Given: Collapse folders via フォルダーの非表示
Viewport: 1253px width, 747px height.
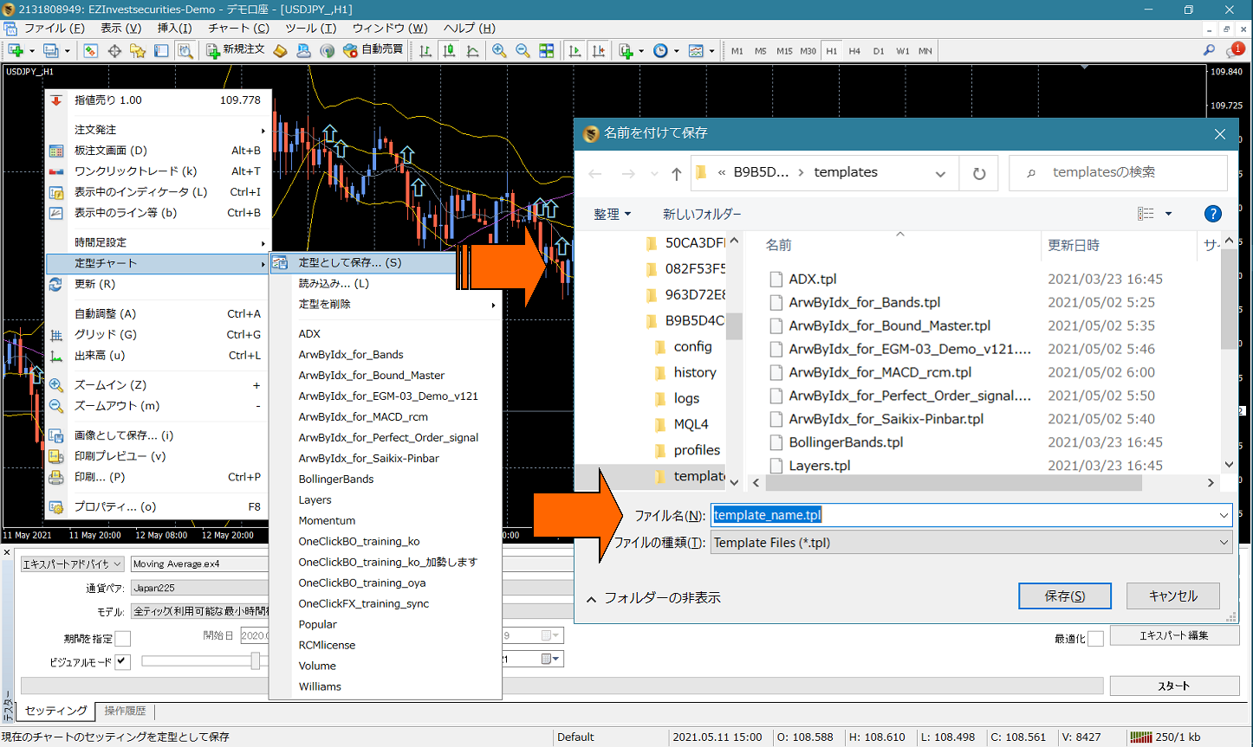Looking at the screenshot, I should (653, 598).
